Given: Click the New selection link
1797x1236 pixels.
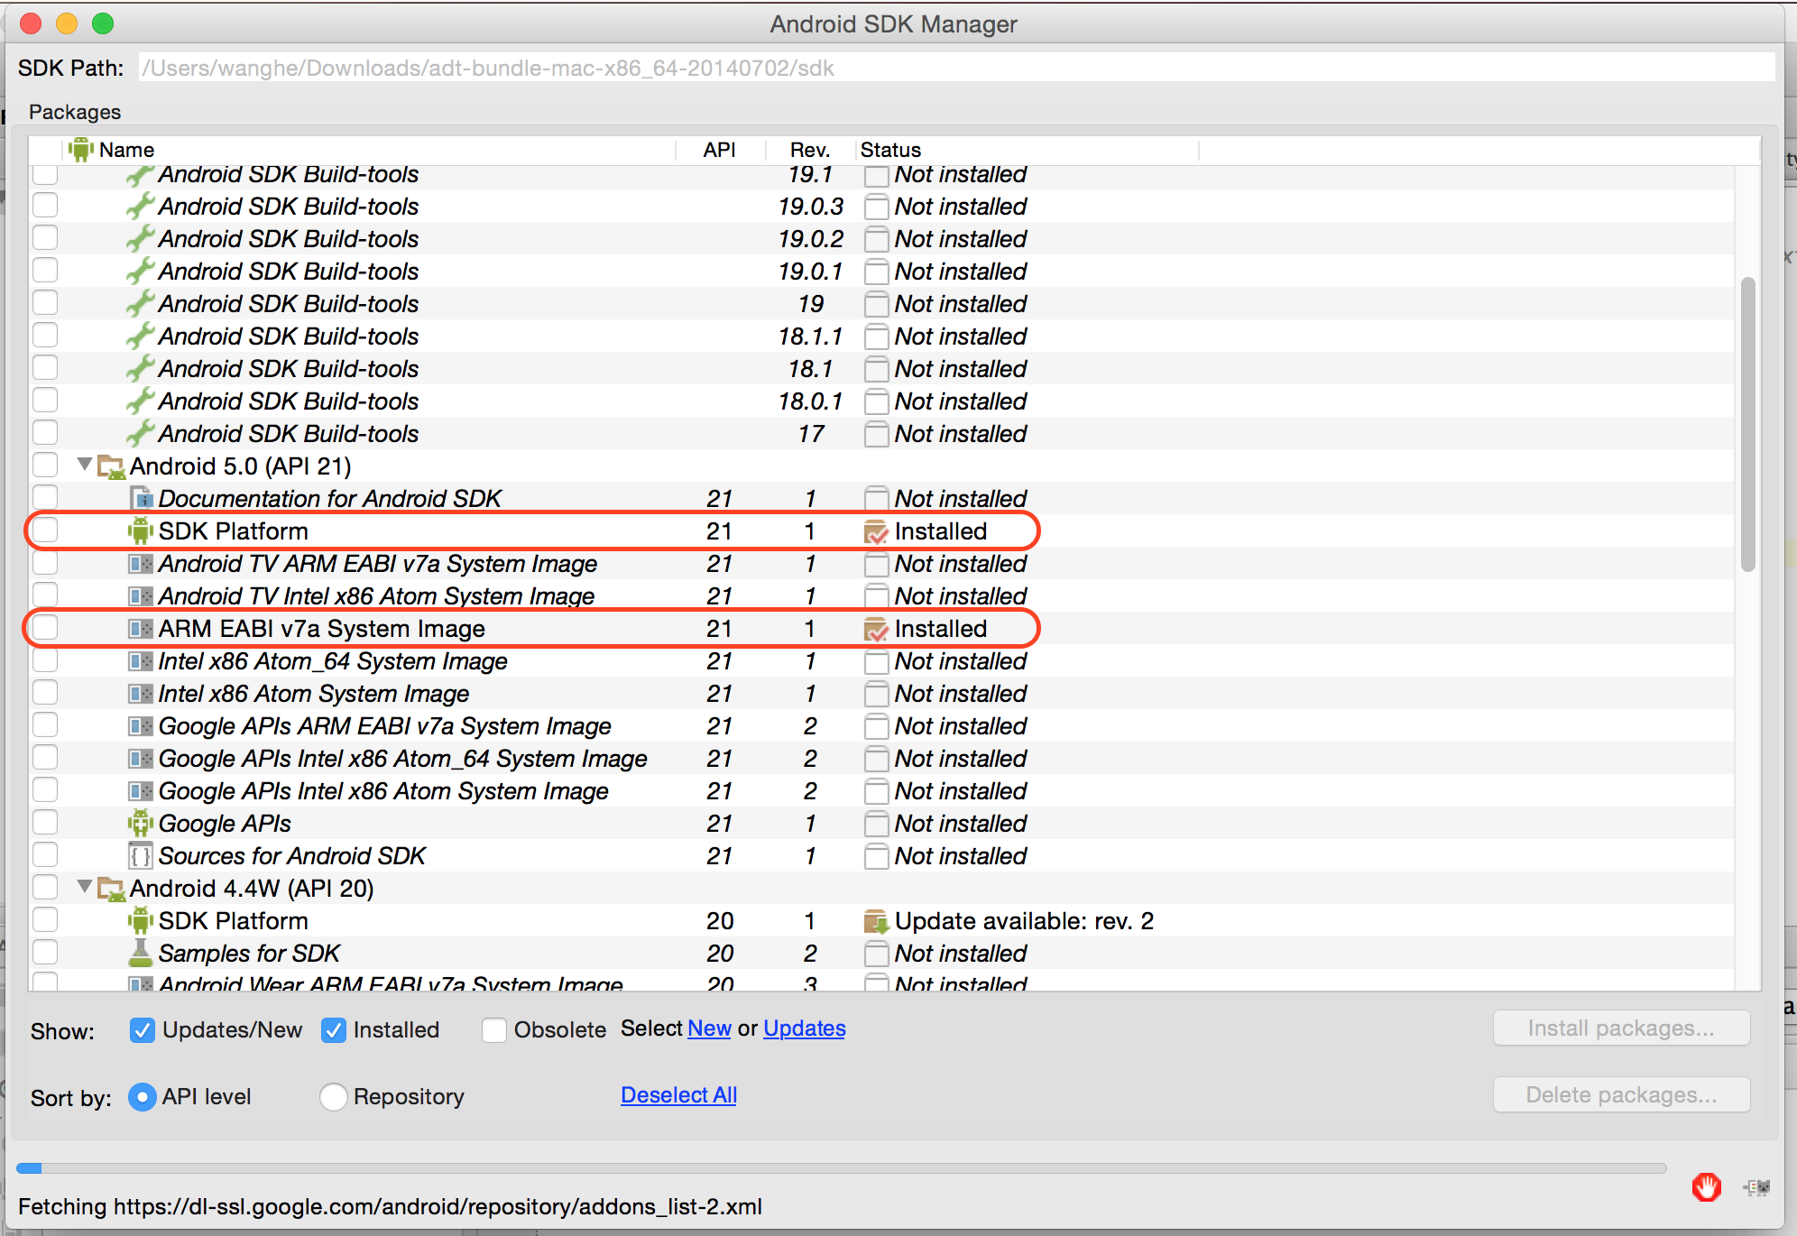Looking at the screenshot, I should click(x=709, y=1028).
